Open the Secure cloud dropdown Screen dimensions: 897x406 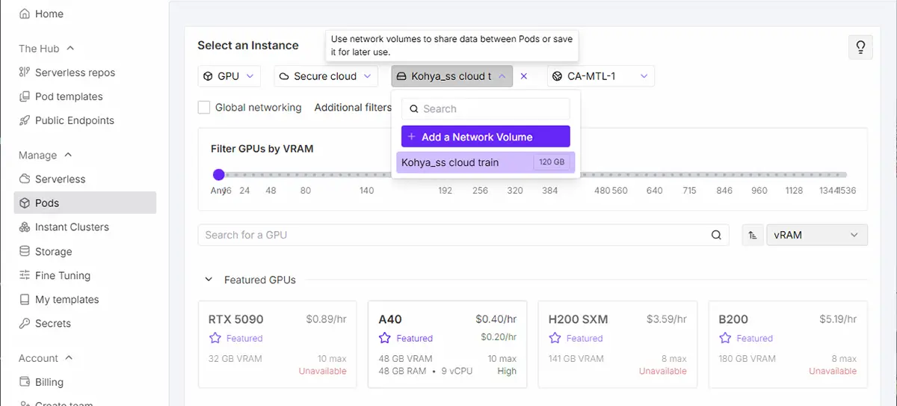pos(325,76)
